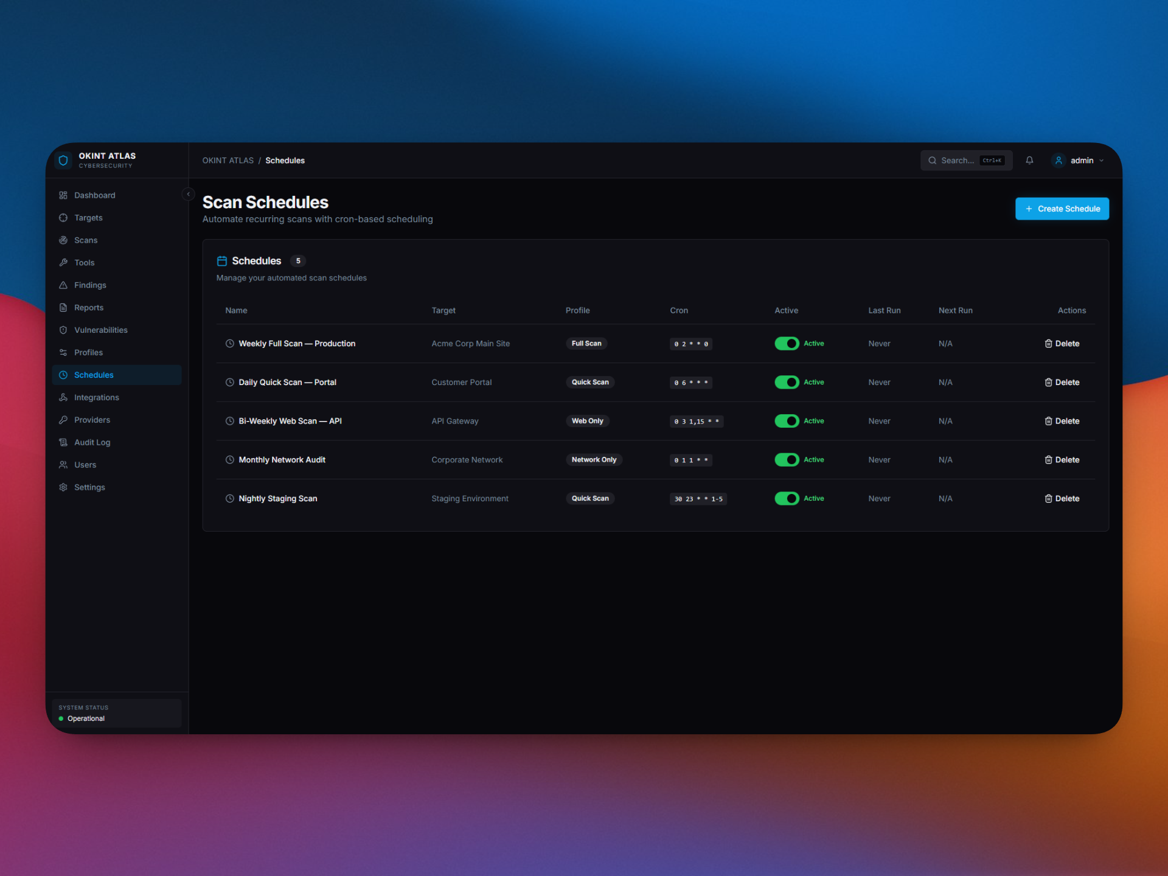
Task: Open the Dashboard from the sidebar
Action: [x=94, y=195]
